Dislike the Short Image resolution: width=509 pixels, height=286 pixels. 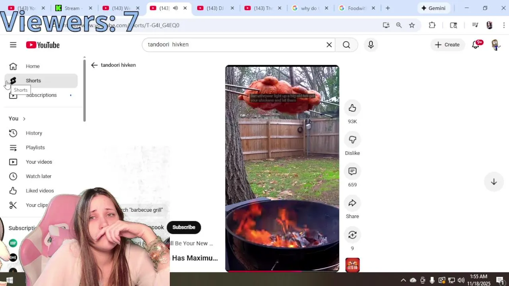352,140
